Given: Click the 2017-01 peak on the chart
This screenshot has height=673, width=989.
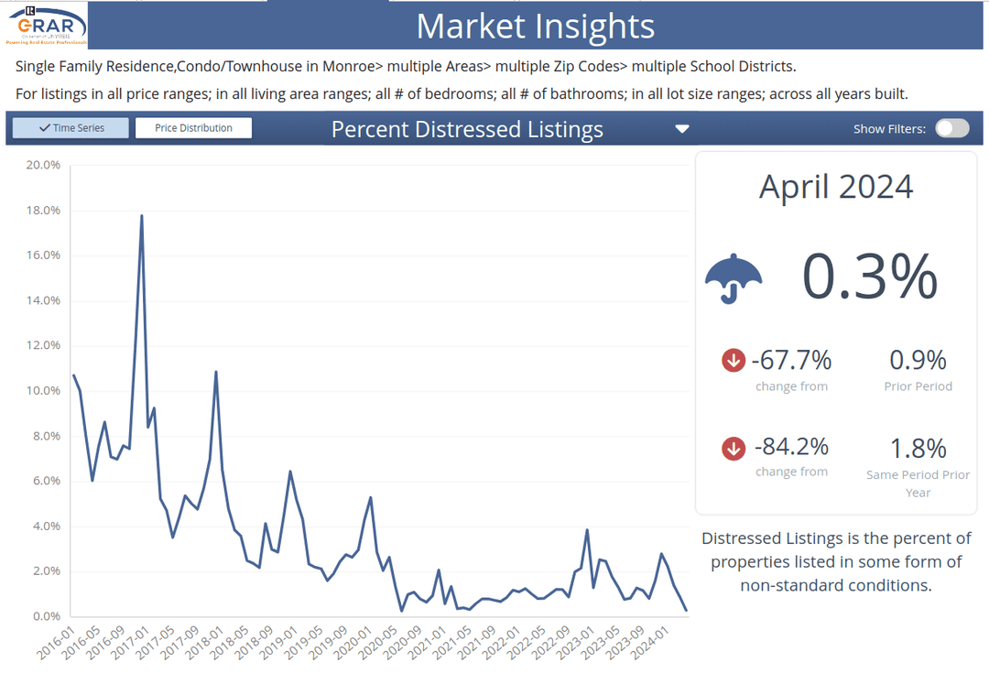Looking at the screenshot, I should tap(140, 215).
